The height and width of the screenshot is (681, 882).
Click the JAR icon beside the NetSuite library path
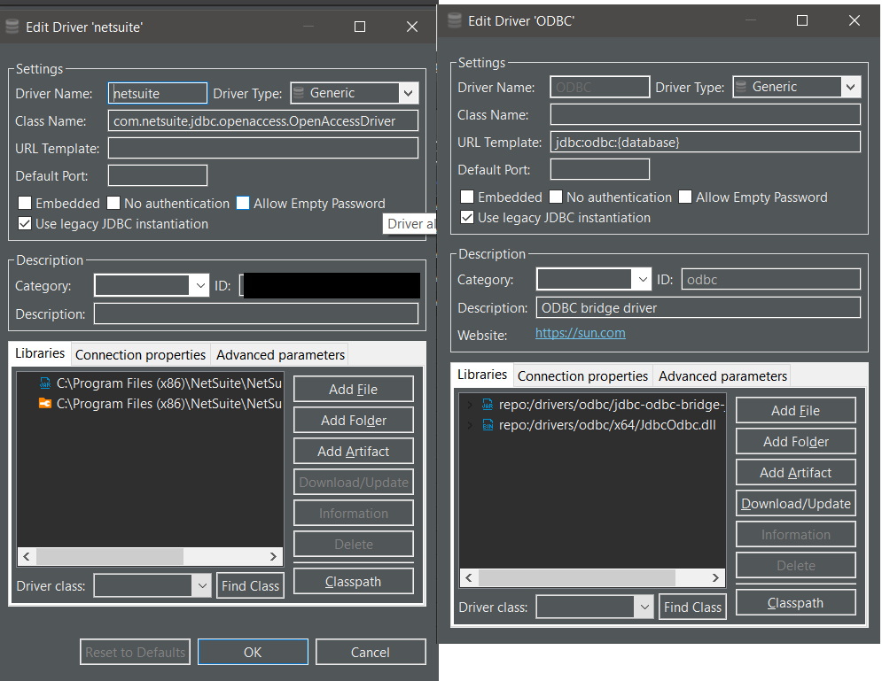(x=44, y=383)
